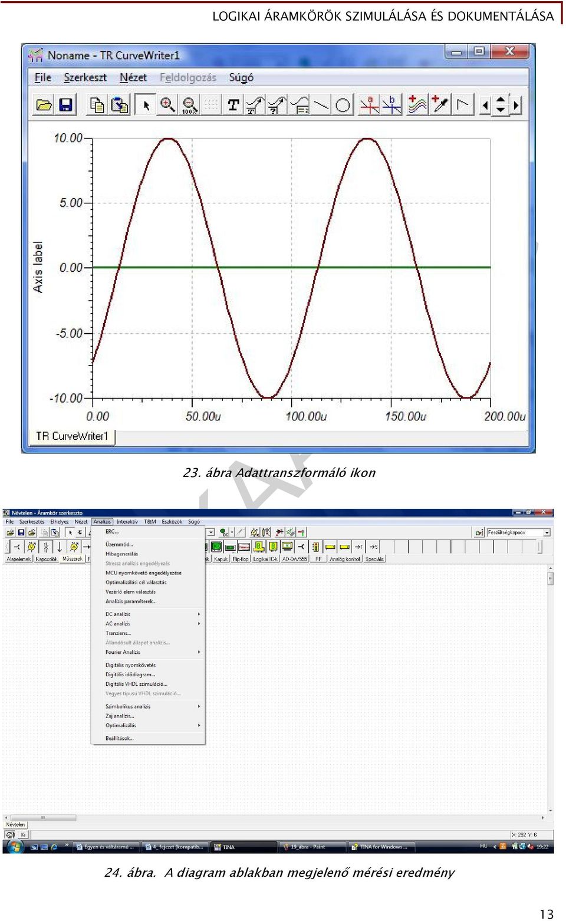Screen dimensions: 566x921
Task: Open TINA taskbar button
Action: (x=243, y=847)
